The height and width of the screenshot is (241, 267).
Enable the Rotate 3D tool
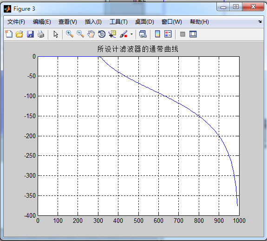click(x=102, y=34)
